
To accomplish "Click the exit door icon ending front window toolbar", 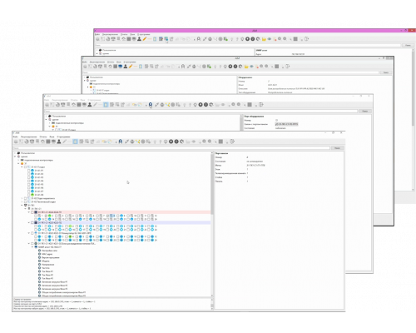I will tap(232, 142).
